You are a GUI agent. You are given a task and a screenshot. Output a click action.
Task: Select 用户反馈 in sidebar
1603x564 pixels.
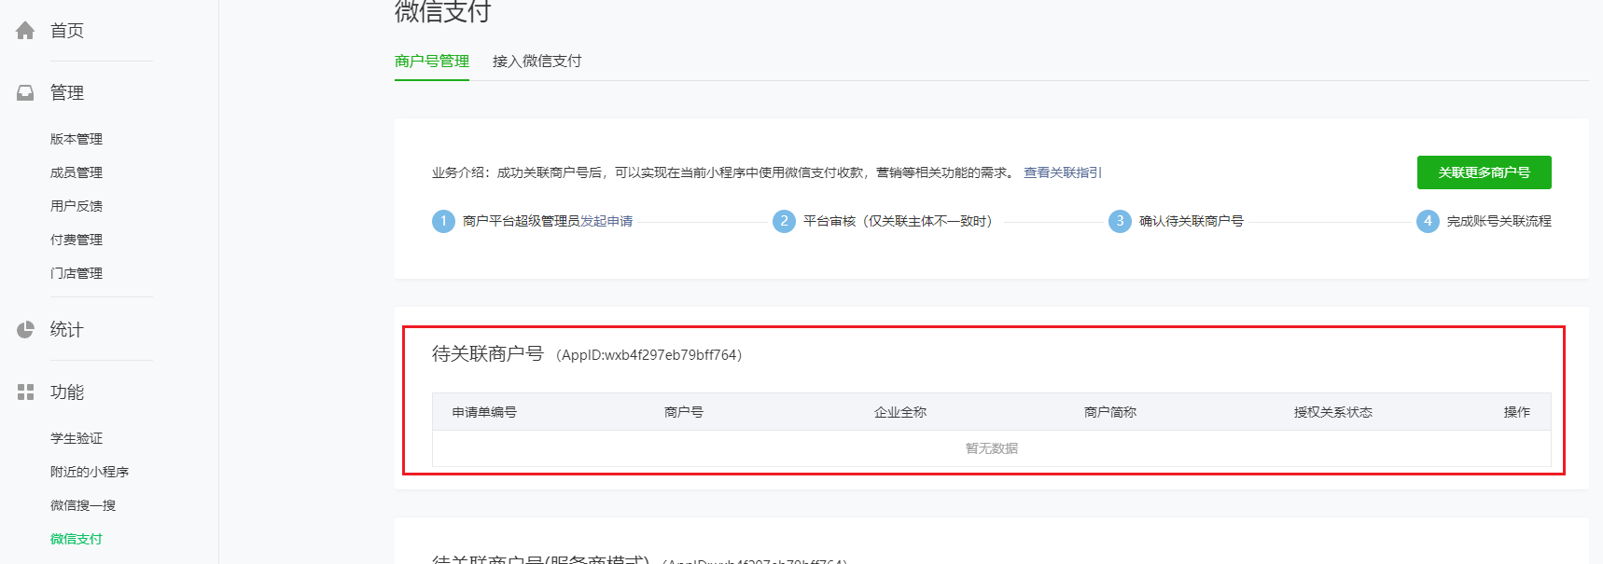tap(77, 206)
